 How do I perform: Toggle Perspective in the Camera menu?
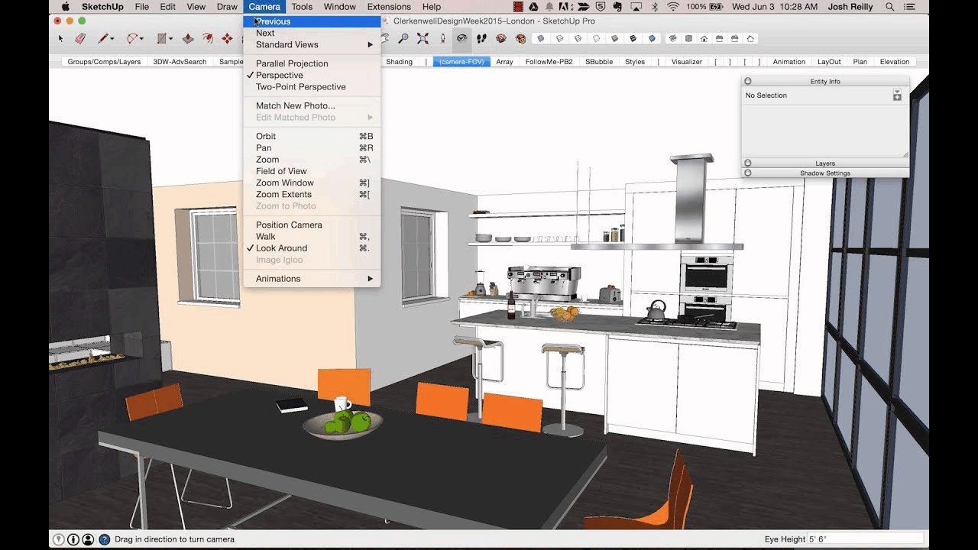coord(280,75)
